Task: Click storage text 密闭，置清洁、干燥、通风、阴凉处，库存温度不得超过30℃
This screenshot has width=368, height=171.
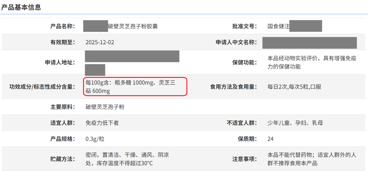Action: pos(127,159)
